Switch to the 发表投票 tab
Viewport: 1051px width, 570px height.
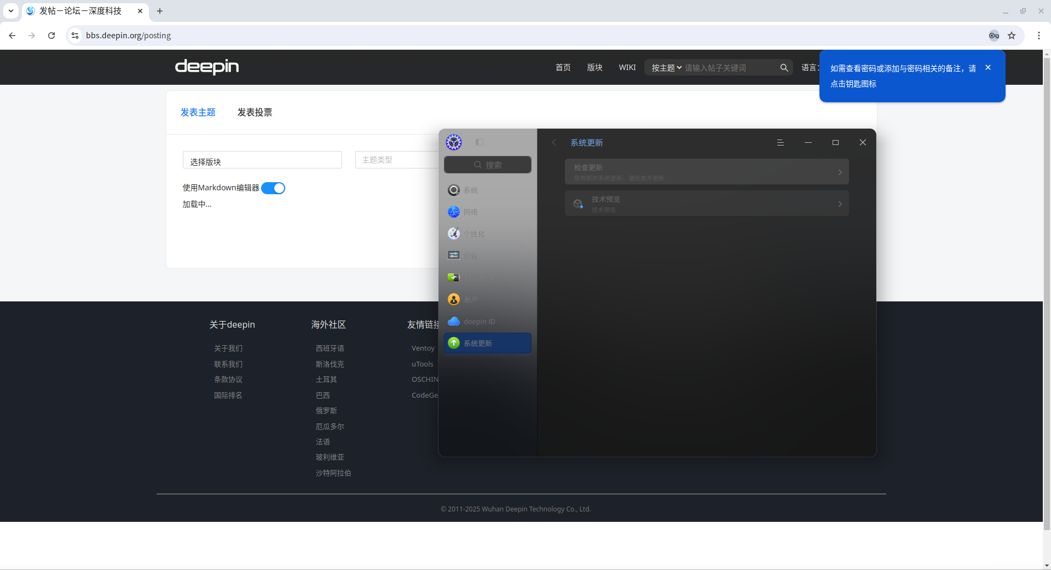coord(255,112)
